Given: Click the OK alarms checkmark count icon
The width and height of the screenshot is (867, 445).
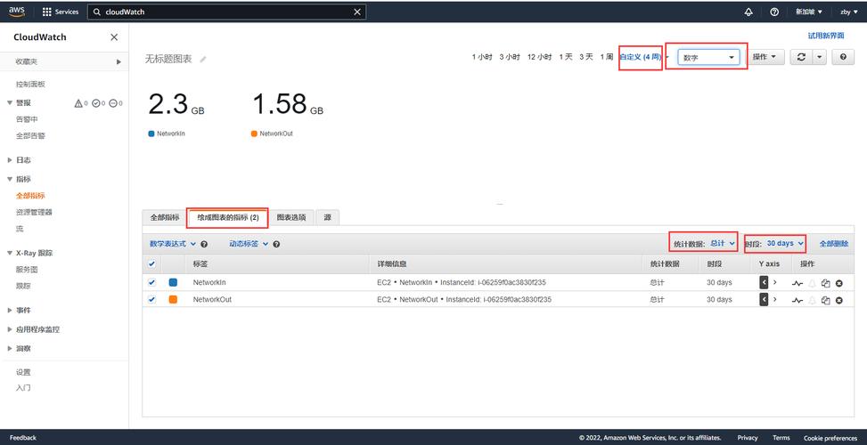Looking at the screenshot, I should (x=98, y=103).
